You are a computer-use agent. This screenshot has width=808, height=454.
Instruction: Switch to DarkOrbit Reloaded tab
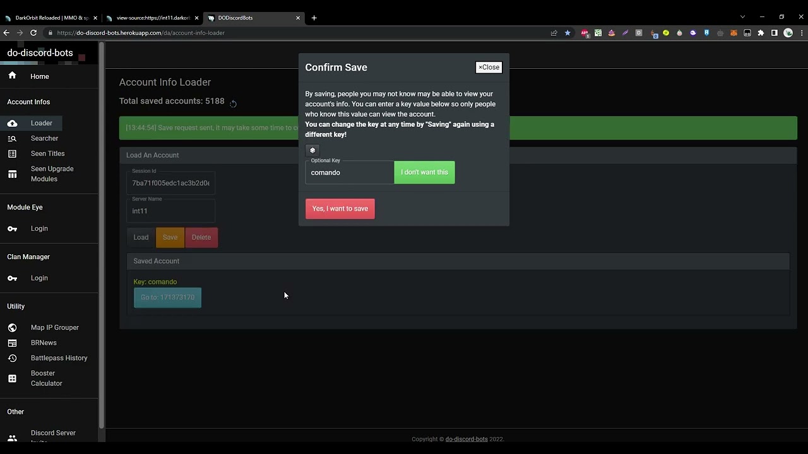[x=50, y=18]
